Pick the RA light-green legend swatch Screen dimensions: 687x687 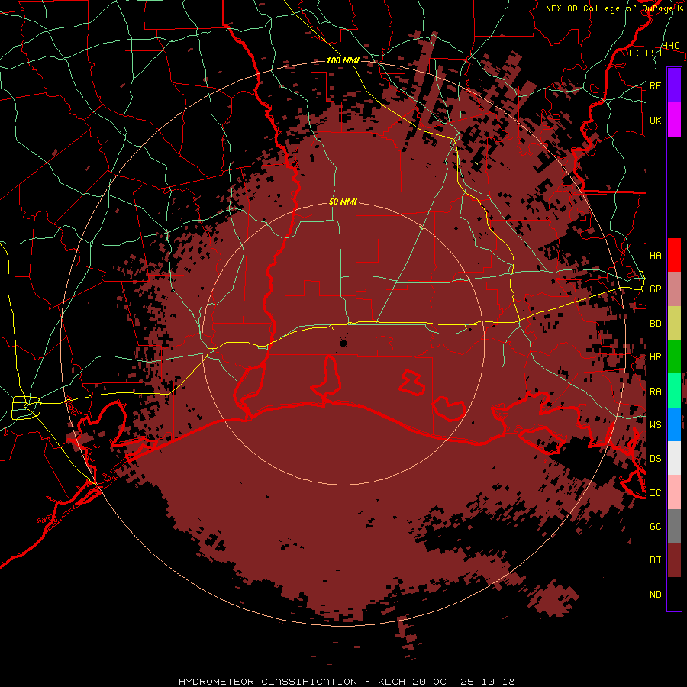(x=674, y=391)
